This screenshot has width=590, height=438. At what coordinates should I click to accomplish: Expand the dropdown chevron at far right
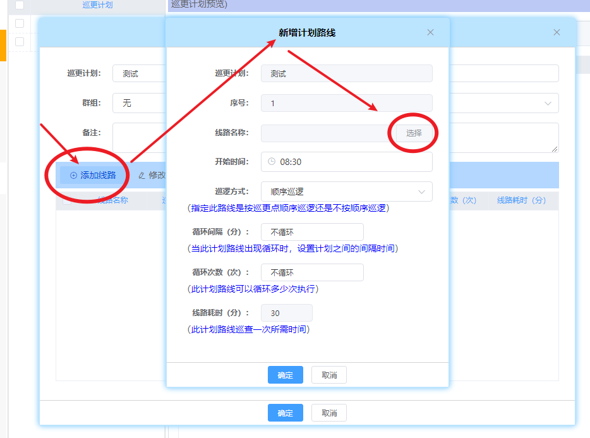coord(547,103)
